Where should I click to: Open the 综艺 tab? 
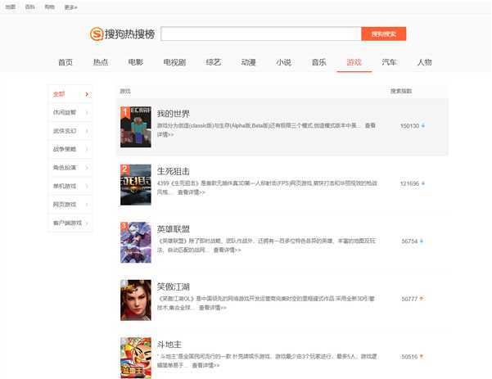click(x=214, y=62)
